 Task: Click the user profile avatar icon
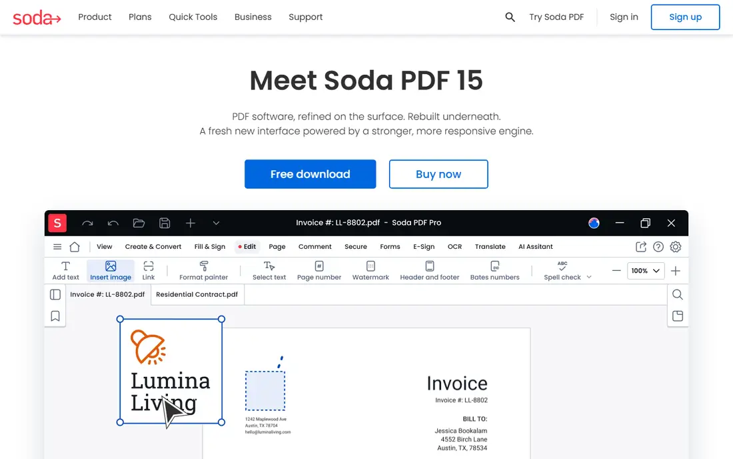tap(594, 223)
